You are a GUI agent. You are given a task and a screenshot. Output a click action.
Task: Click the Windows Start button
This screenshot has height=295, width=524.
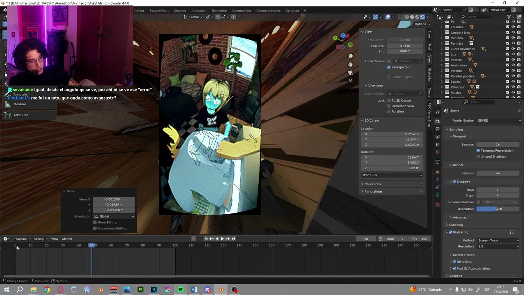[7, 290]
